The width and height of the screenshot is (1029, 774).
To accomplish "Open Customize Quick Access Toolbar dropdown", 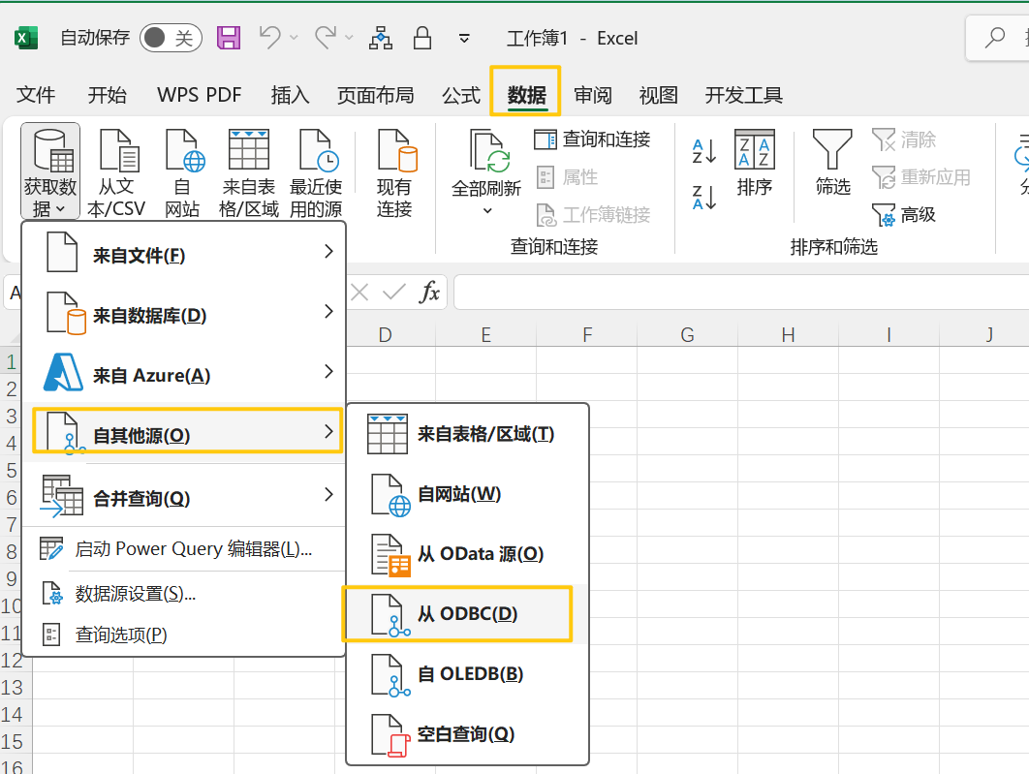I will pyautogui.click(x=464, y=39).
